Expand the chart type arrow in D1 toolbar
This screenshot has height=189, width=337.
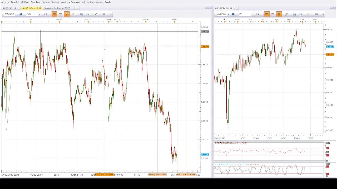tap(261, 14)
